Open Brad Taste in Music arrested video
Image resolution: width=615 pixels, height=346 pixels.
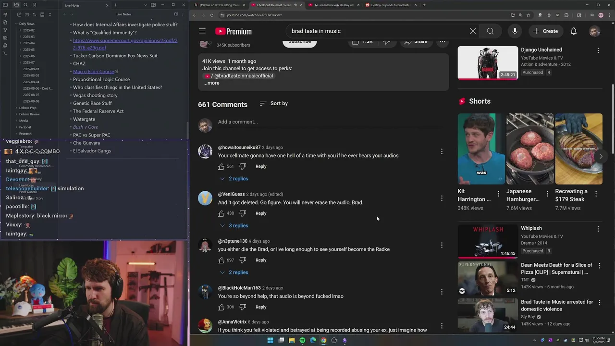tap(488, 315)
